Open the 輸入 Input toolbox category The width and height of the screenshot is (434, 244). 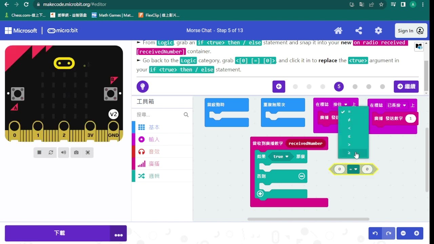coord(162,139)
